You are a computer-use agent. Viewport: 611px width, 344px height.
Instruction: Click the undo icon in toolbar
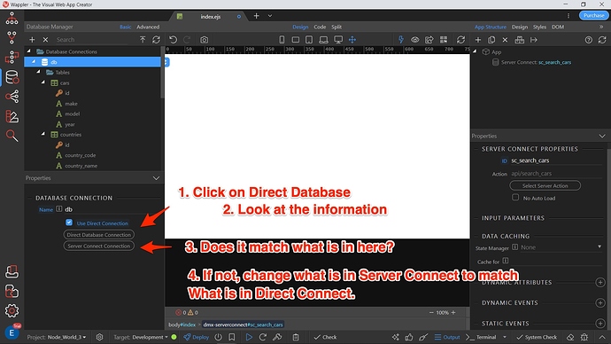pos(173,40)
